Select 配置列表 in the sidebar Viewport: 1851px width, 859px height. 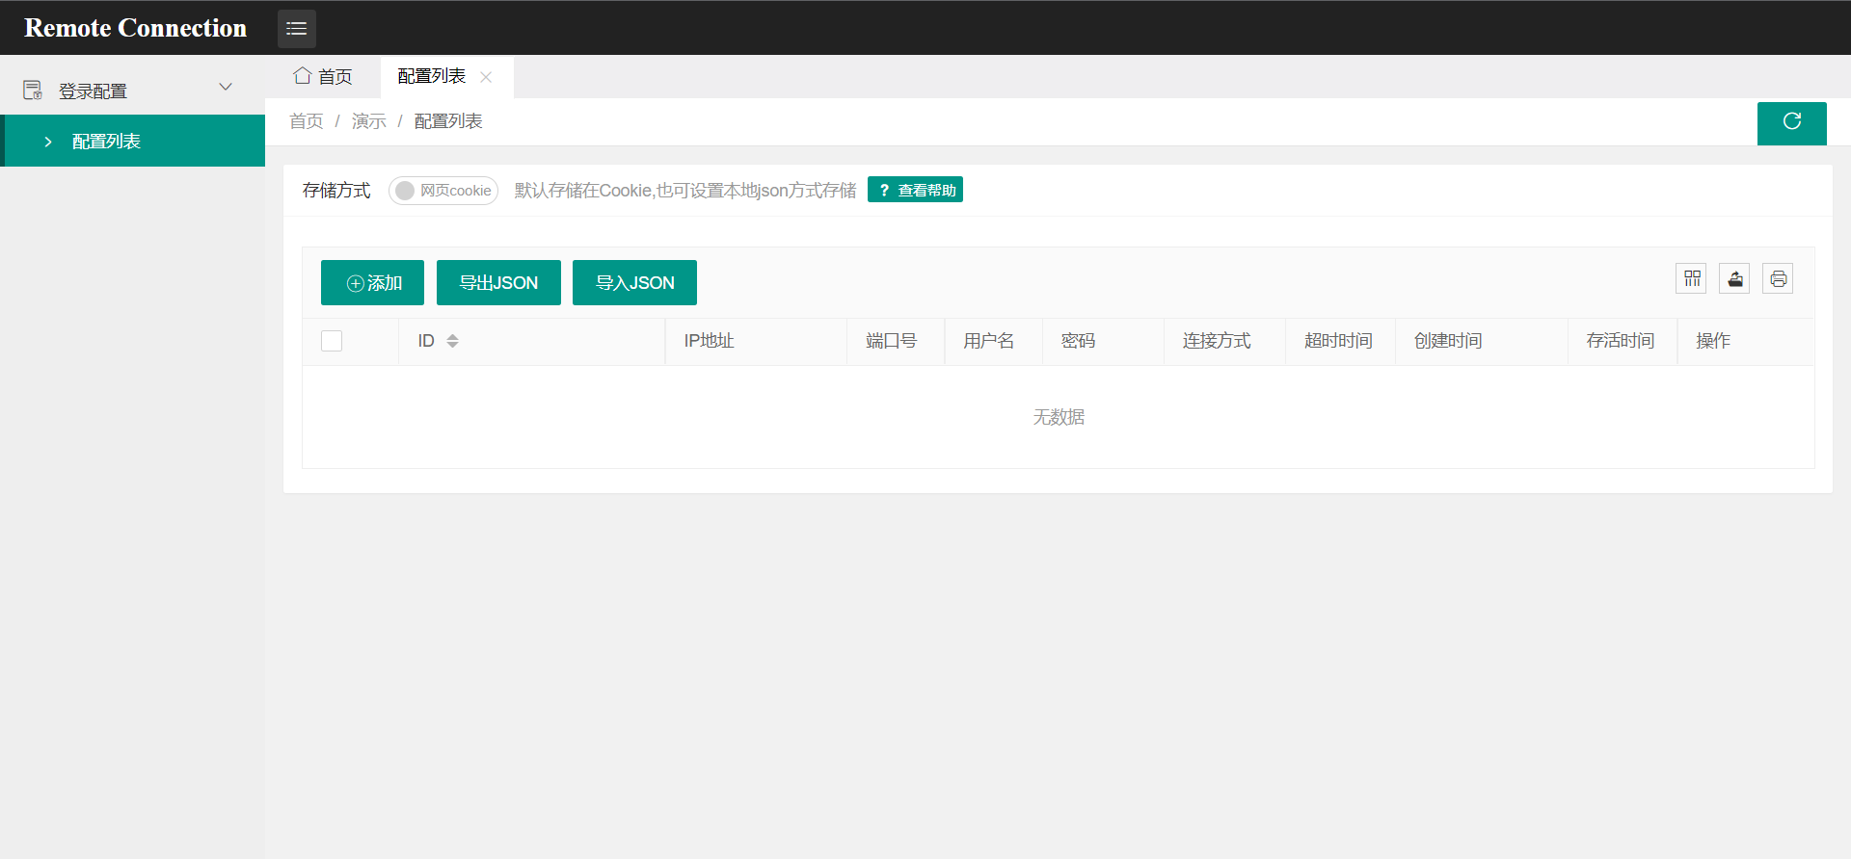click(x=133, y=141)
